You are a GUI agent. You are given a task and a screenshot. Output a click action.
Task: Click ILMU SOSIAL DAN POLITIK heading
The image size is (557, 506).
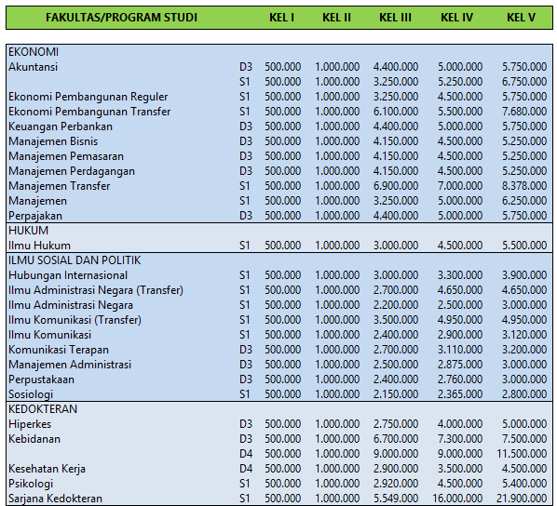(75, 260)
